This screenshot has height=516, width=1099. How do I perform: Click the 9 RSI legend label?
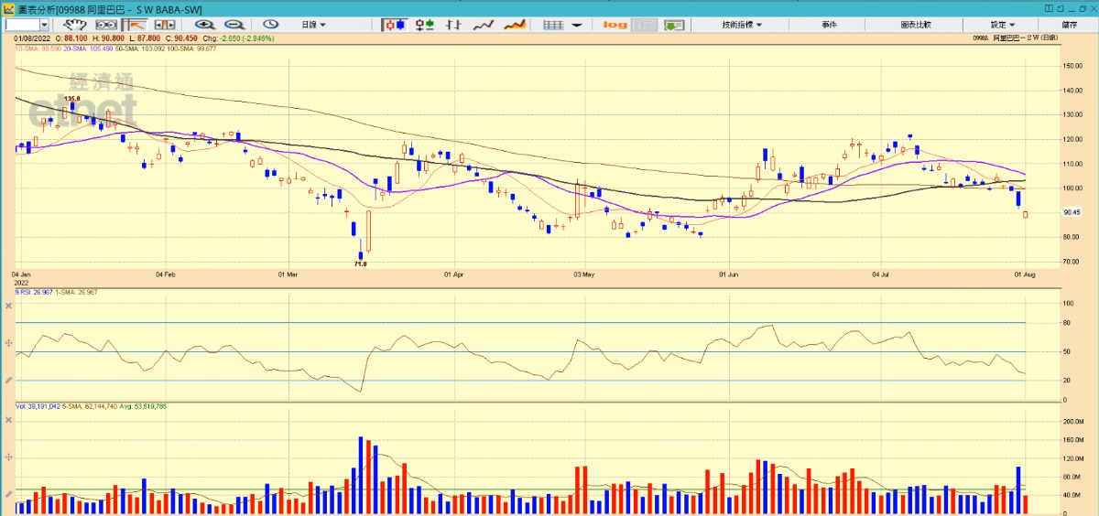(x=33, y=292)
